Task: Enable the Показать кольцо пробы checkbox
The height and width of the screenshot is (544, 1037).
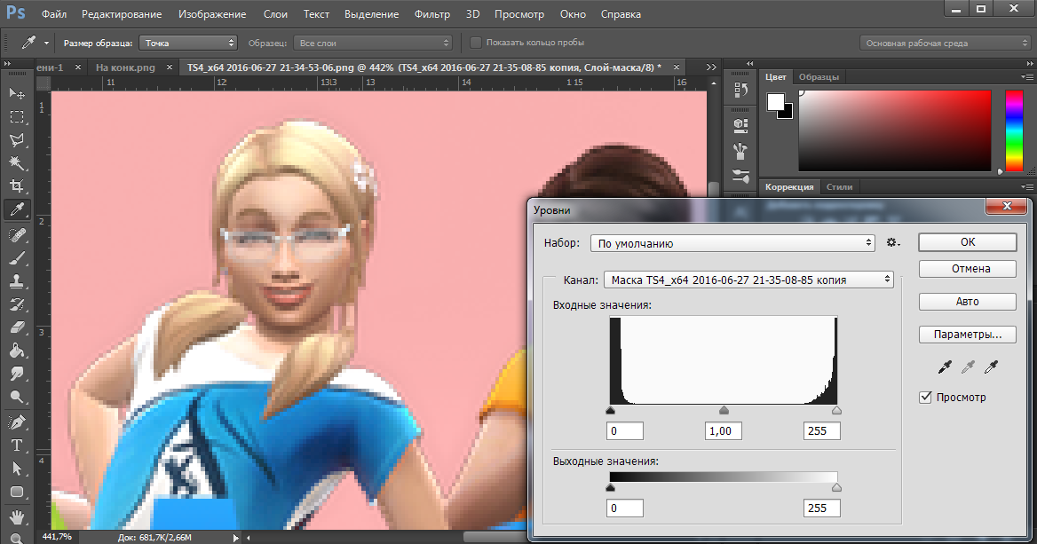Action: [x=475, y=43]
